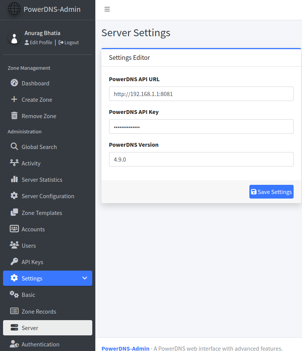
Task: Click the Server rack icon in sidebar
Action: click(14, 327)
